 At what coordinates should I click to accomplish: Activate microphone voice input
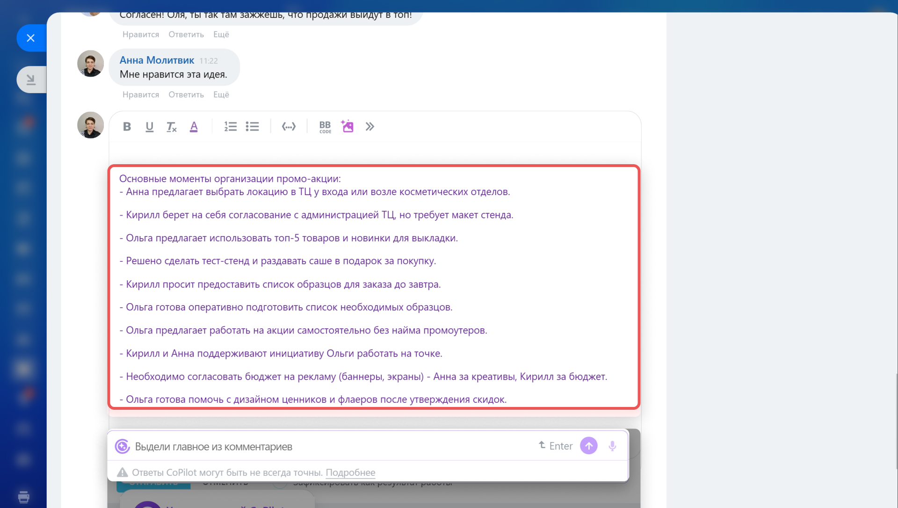click(x=612, y=446)
